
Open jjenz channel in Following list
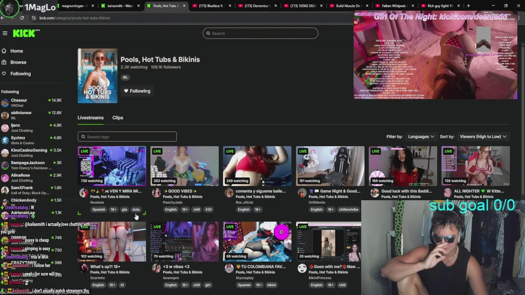click(31, 127)
